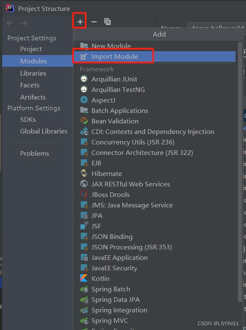
Task: Choose Import Module menu entry
Action: (154, 56)
